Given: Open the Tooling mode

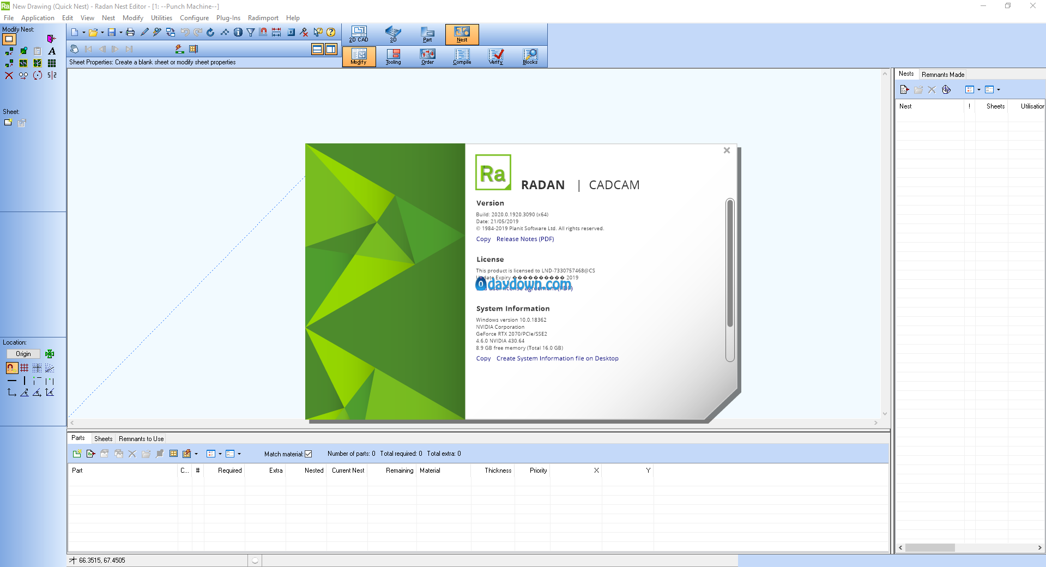Looking at the screenshot, I should 393,57.
